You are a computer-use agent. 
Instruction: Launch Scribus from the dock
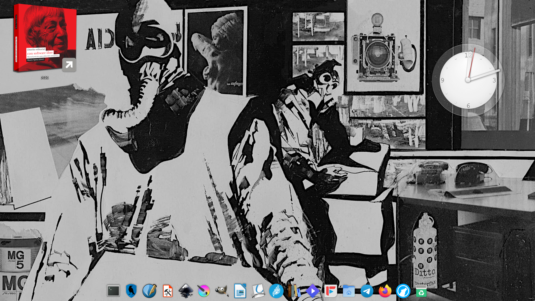(x=149, y=291)
